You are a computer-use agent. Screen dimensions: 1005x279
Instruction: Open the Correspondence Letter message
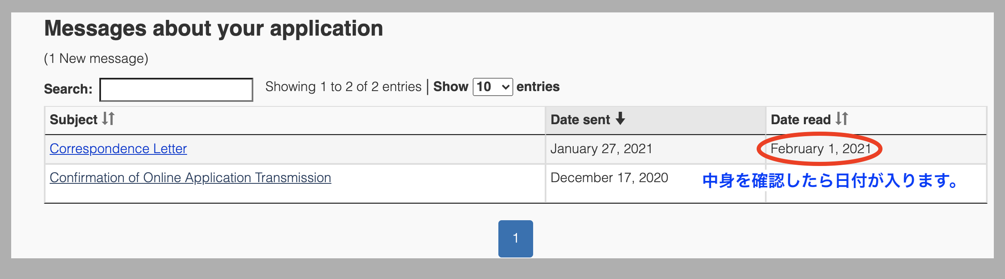tap(118, 149)
